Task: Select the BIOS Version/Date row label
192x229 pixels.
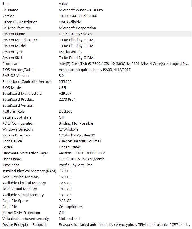Action: tap(17, 70)
